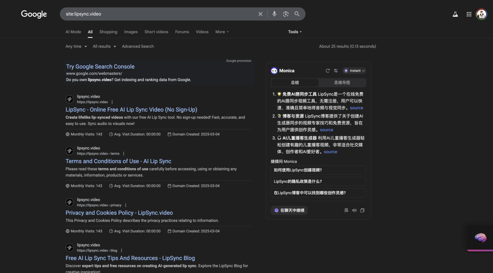Switch to AI Mode tab

coord(73,32)
